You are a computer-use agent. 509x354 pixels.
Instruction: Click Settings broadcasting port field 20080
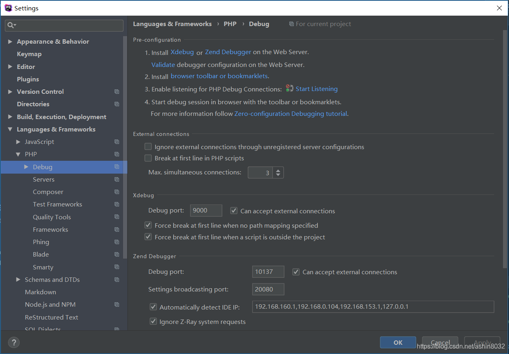click(x=268, y=289)
